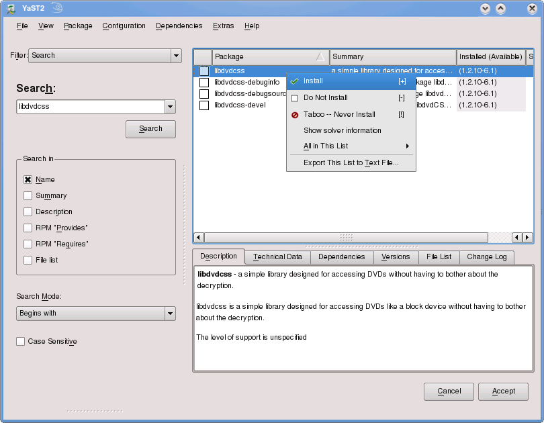Click the right scroll arrow at scrollbar end

coord(527,238)
